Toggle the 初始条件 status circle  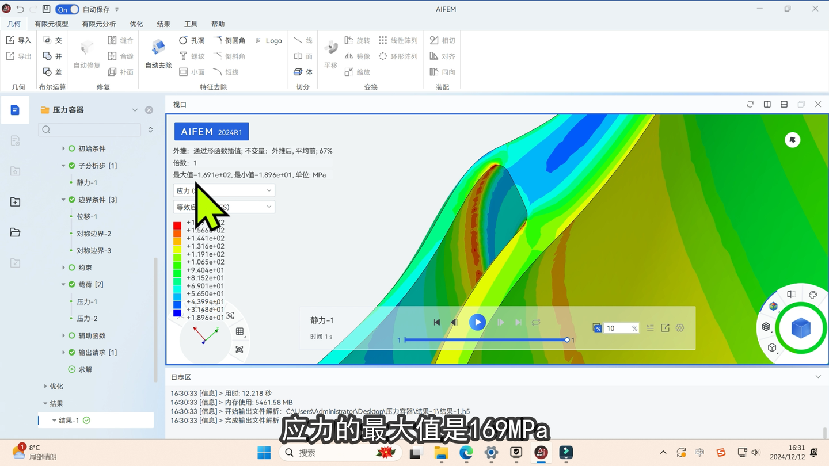click(x=72, y=148)
